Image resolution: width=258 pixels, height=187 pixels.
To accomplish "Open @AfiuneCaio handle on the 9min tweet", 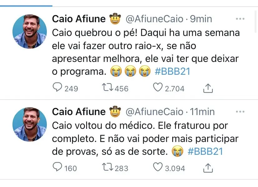I will 154,19.
